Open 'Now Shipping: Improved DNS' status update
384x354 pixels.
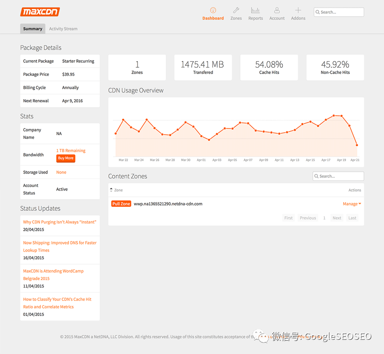click(60, 246)
